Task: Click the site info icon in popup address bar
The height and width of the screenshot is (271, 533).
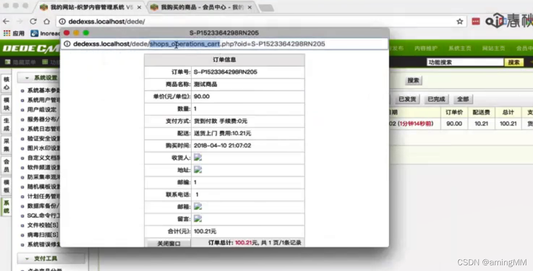Action: [67, 44]
